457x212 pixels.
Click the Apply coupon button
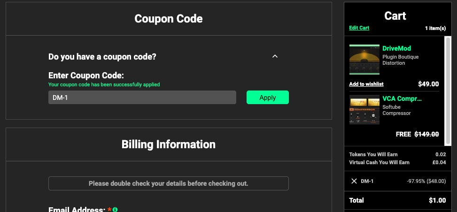(268, 97)
